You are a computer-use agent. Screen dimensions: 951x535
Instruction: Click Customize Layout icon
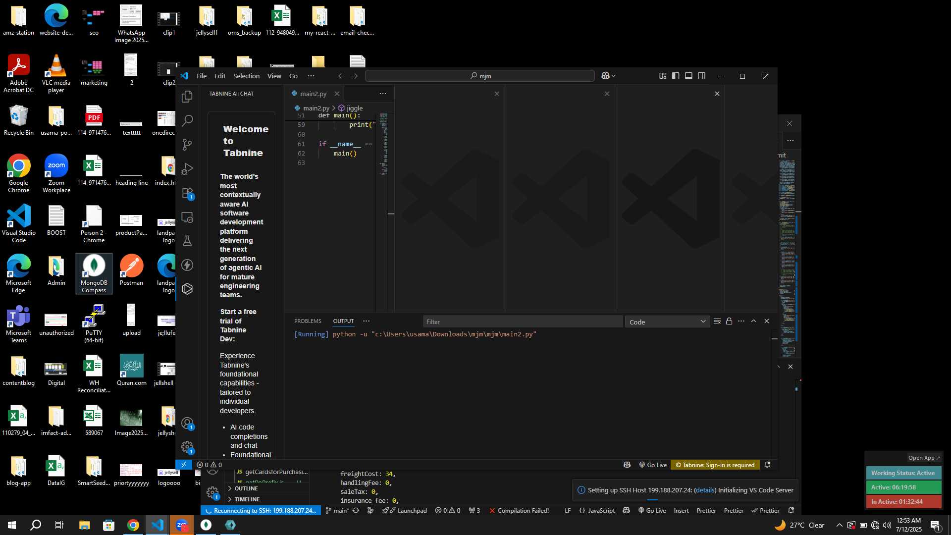pyautogui.click(x=663, y=76)
